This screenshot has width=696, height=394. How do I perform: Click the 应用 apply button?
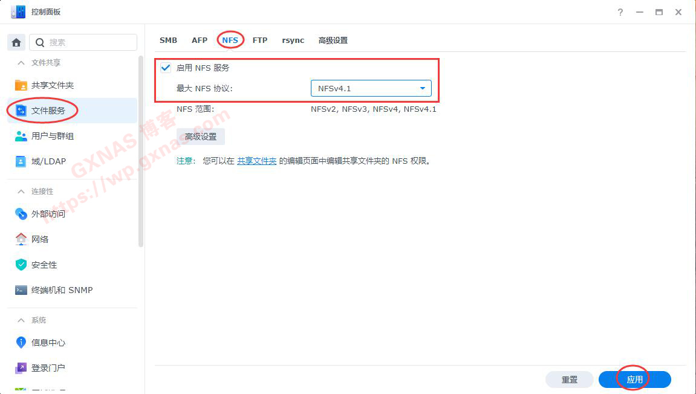634,379
